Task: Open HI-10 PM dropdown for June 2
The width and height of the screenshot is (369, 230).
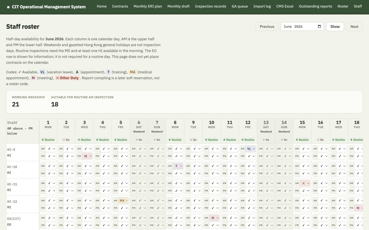Action: click(69, 174)
